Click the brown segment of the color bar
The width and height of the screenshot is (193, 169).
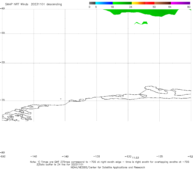[x=162, y=3]
